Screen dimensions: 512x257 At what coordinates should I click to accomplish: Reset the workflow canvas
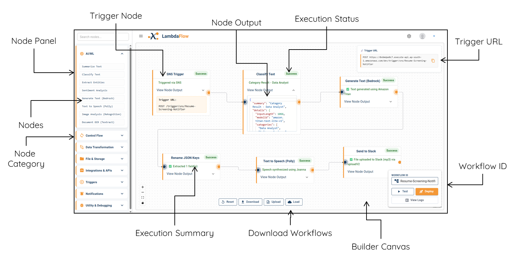point(227,202)
